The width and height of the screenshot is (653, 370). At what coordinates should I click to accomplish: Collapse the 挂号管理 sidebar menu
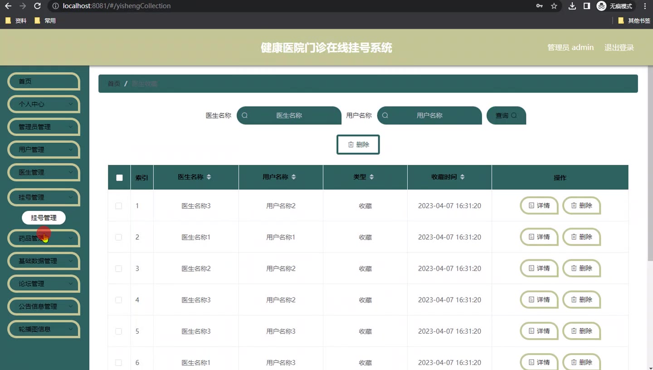click(44, 197)
